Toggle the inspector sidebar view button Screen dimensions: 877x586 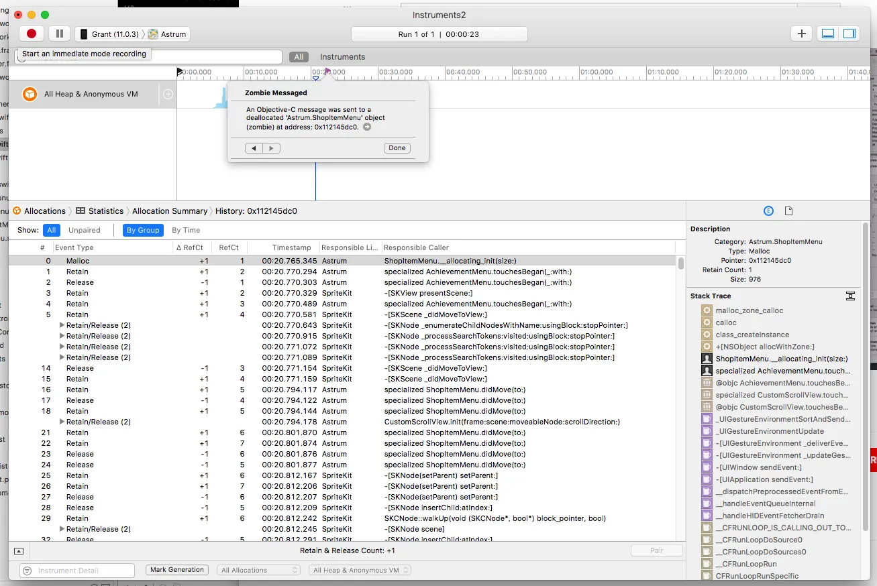click(849, 34)
